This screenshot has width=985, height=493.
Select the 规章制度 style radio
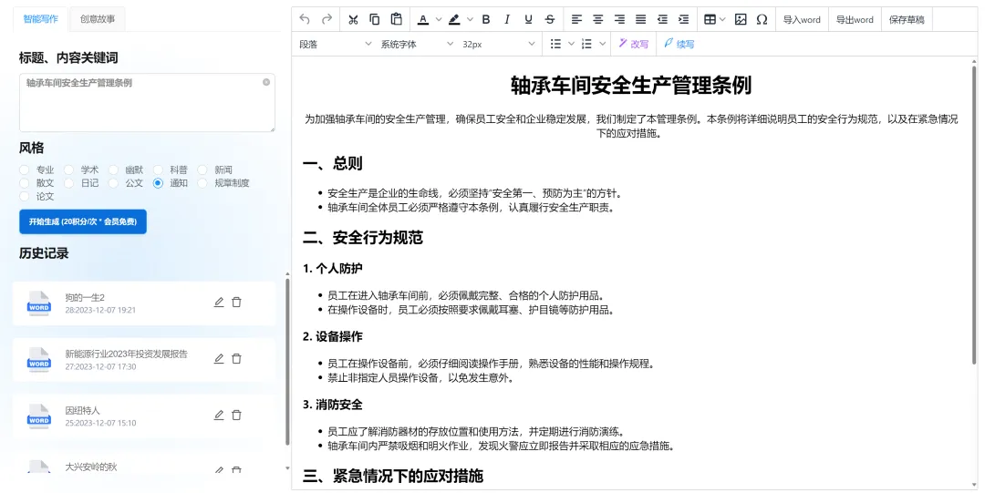point(202,183)
